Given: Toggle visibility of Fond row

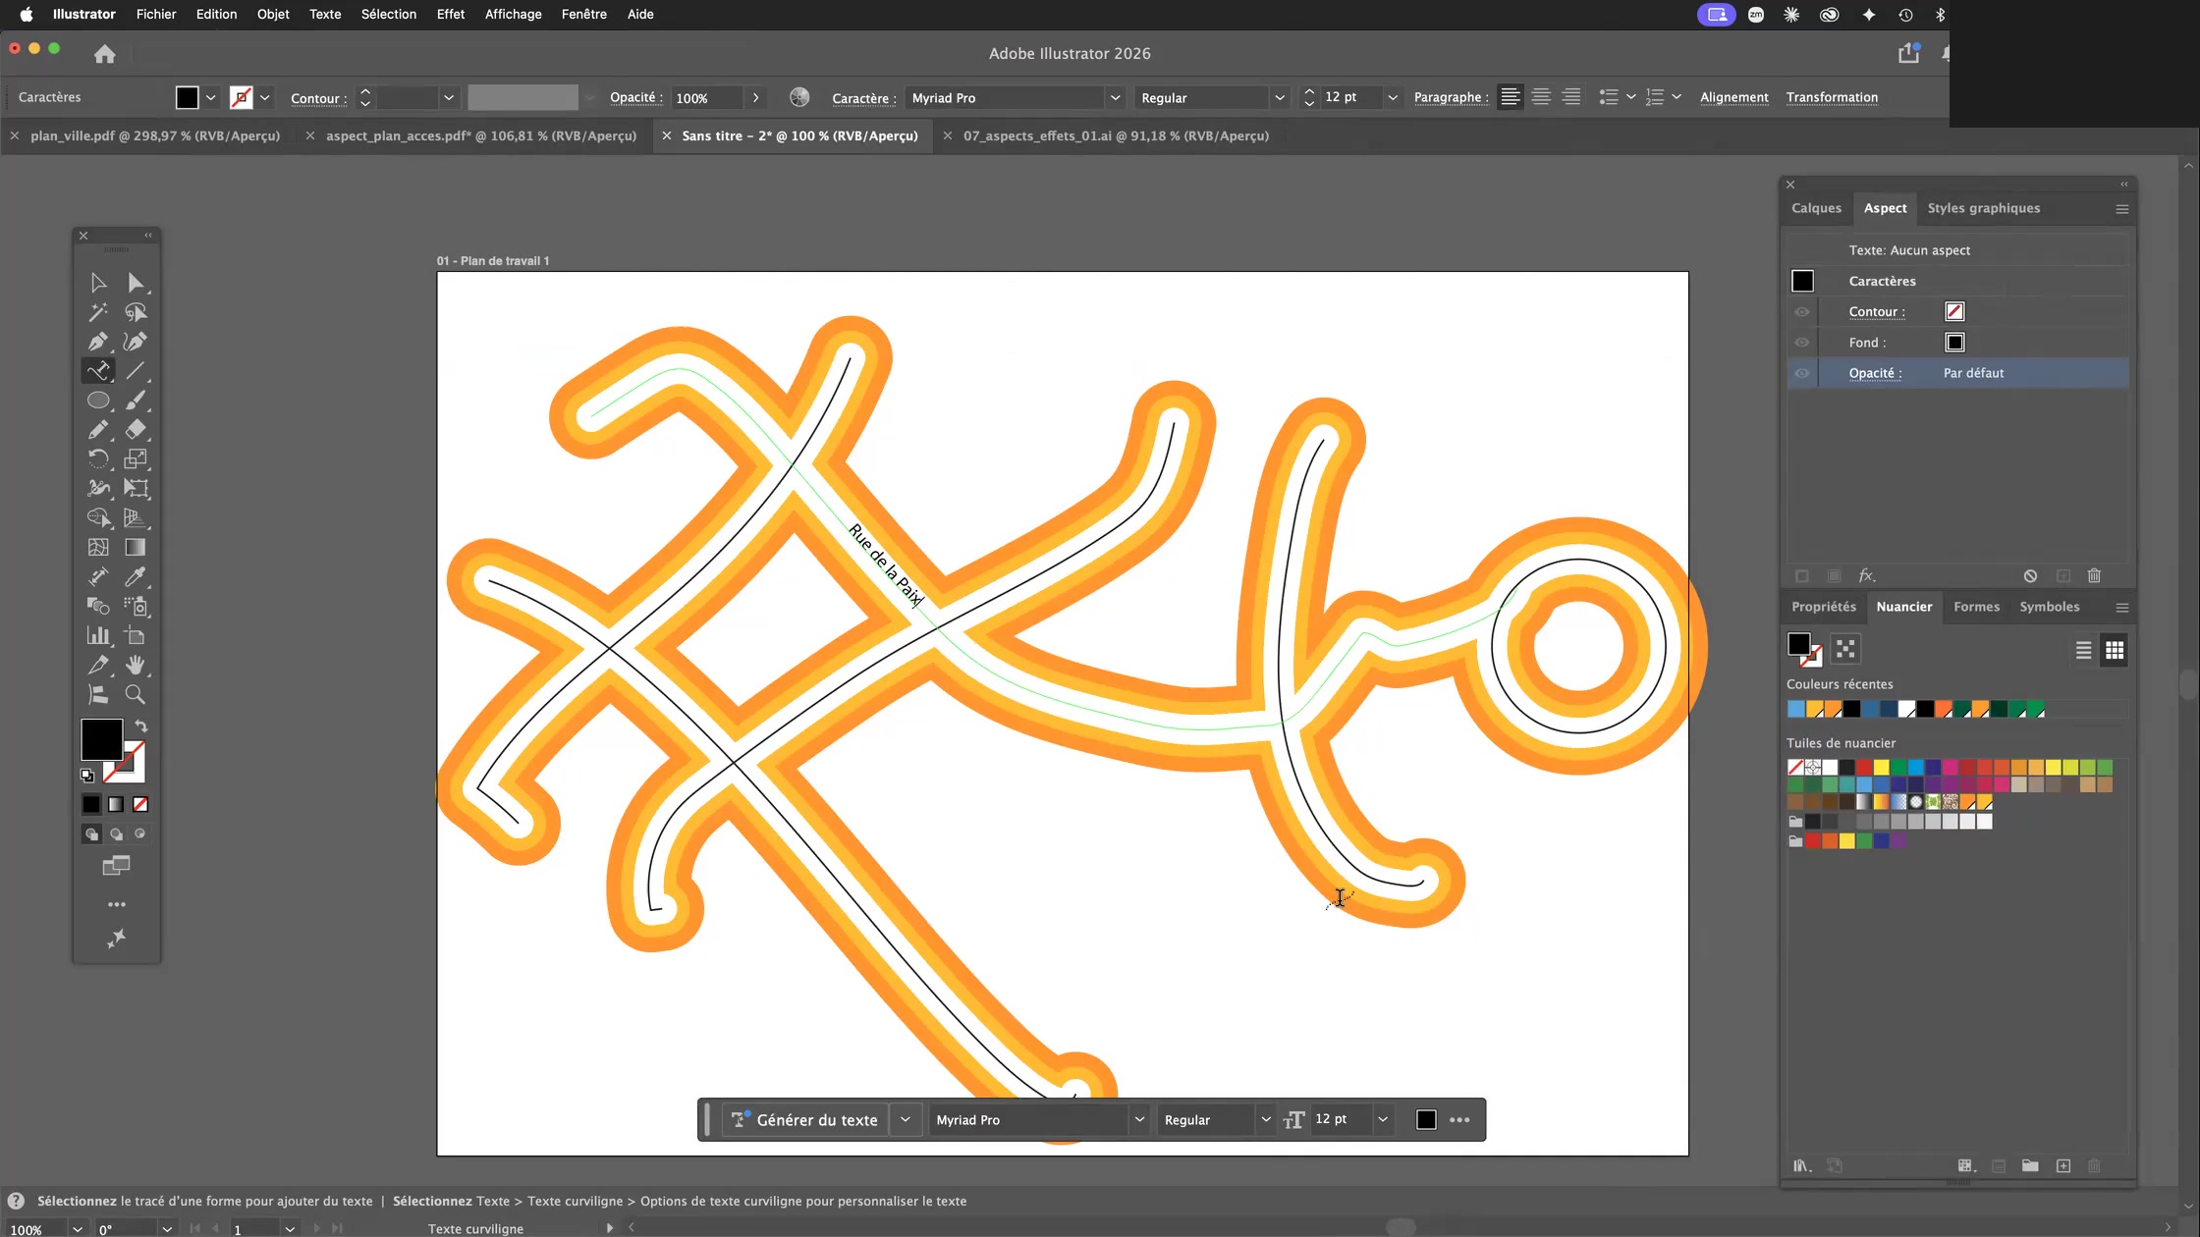Looking at the screenshot, I should 1802,343.
